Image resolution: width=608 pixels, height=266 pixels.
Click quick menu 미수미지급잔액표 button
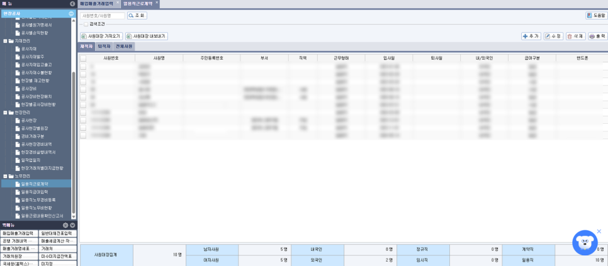click(58, 257)
